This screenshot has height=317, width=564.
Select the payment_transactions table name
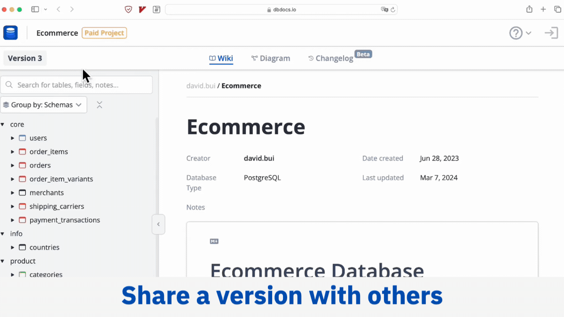point(65,220)
